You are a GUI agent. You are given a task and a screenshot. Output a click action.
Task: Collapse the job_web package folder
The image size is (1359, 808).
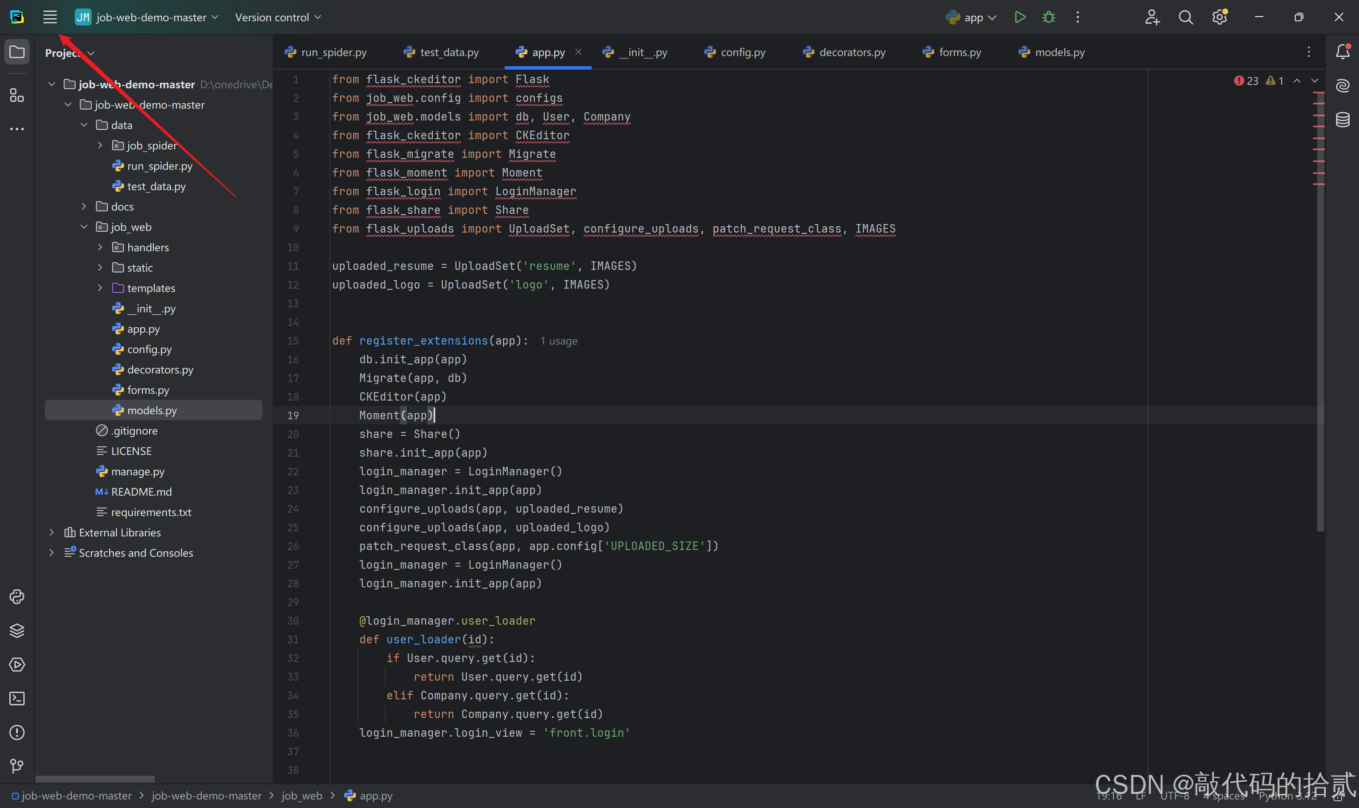84,227
